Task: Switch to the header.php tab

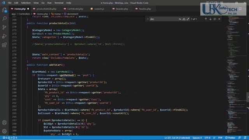Action: point(122,9)
